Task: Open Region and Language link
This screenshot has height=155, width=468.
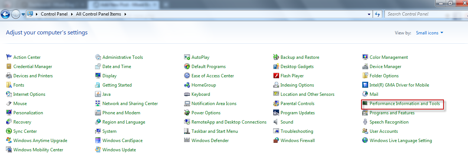Action: 124,122
